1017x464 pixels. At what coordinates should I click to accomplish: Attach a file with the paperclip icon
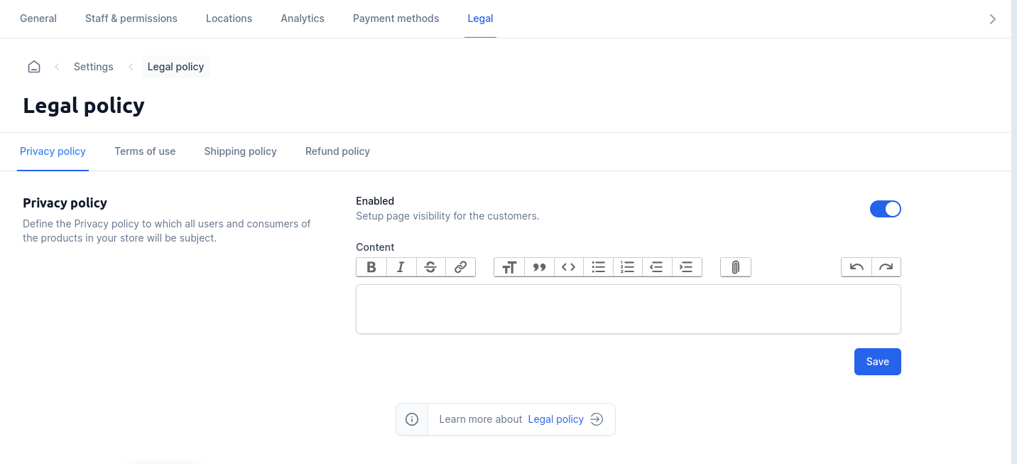736,267
